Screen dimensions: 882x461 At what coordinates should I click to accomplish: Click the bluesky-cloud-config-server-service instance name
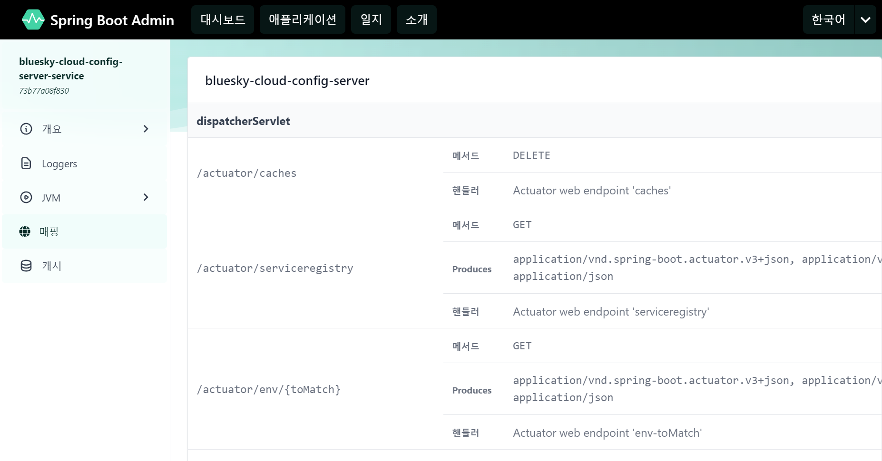pos(70,69)
